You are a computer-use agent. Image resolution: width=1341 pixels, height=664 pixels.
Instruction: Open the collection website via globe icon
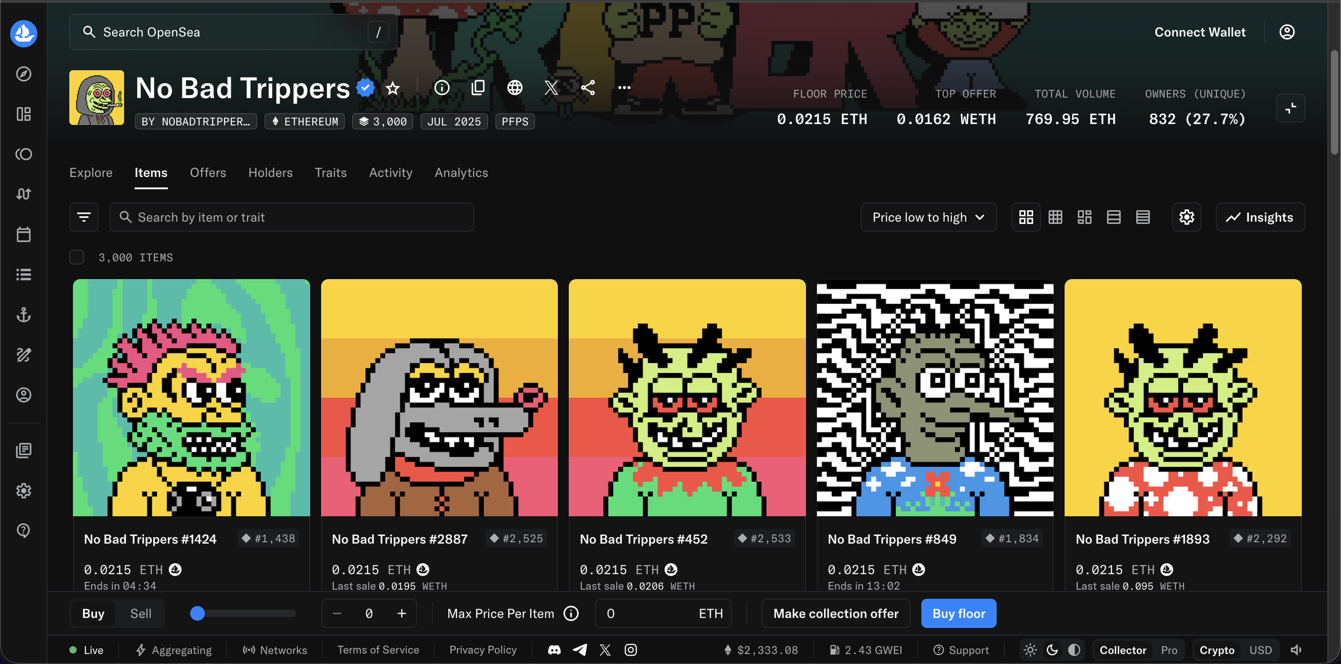(x=515, y=88)
